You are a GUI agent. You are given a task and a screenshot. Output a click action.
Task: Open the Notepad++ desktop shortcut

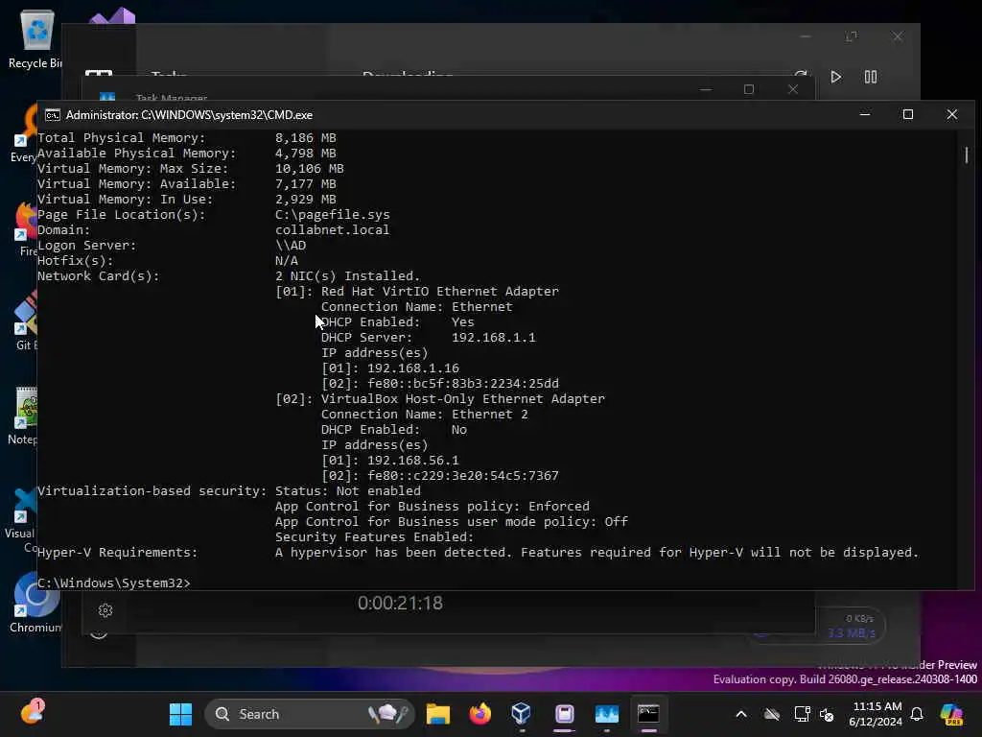23,416
